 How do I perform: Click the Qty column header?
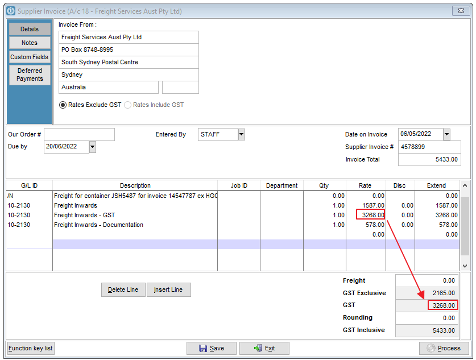point(324,186)
